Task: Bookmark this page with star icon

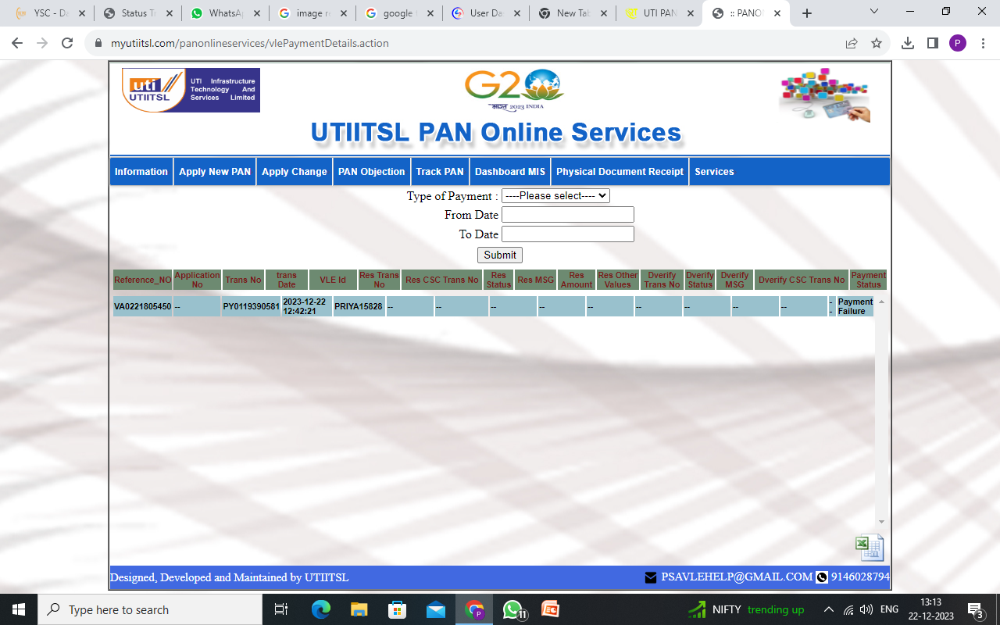Action: 877,43
